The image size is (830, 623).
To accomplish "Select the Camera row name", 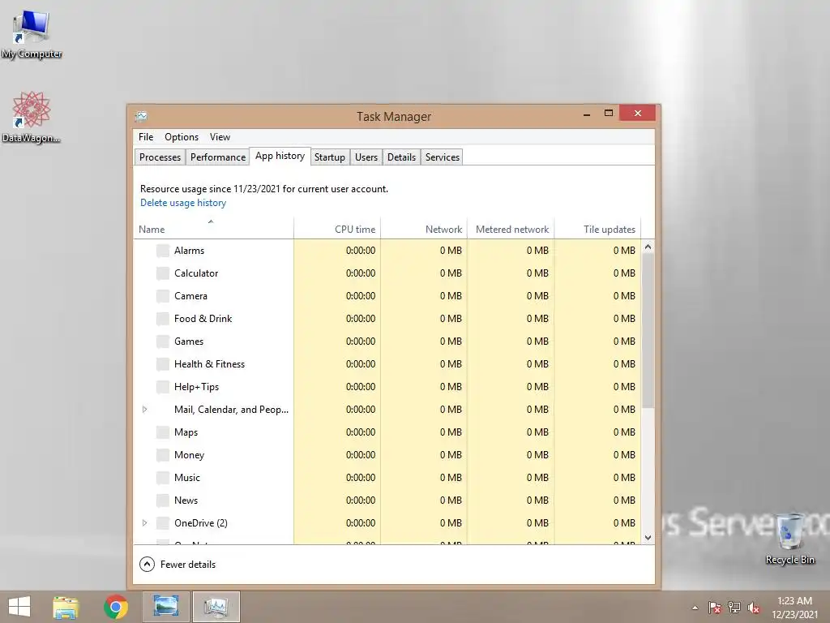I will tap(190, 296).
